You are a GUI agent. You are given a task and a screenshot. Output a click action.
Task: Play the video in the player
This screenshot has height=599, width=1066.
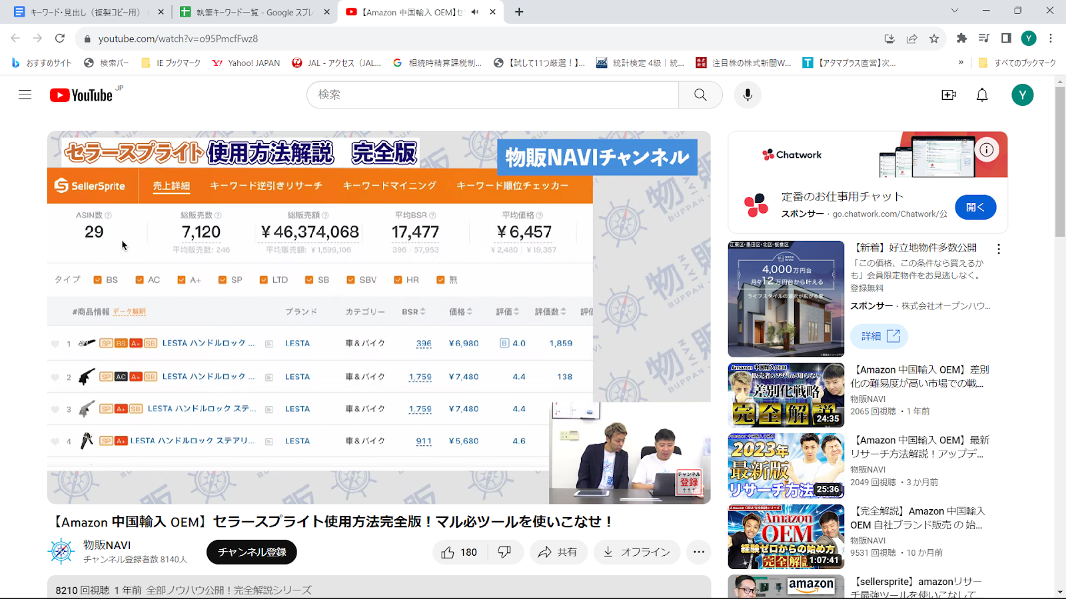coord(378,317)
